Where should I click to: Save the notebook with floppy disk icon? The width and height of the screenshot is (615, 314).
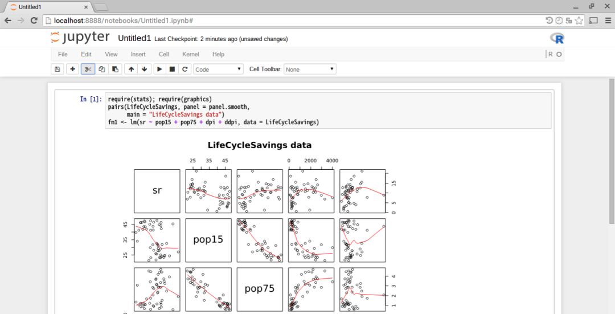click(x=58, y=69)
